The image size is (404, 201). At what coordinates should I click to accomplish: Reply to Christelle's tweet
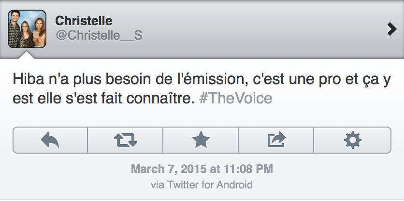coord(50,140)
